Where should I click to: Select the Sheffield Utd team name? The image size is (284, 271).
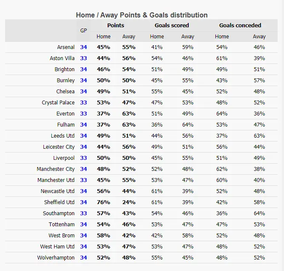tap(59, 202)
